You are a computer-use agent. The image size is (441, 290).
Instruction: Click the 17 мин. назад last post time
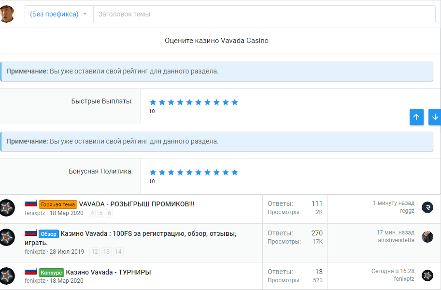395,232
